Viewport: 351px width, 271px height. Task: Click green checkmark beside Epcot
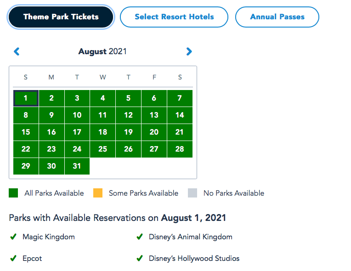click(x=13, y=259)
